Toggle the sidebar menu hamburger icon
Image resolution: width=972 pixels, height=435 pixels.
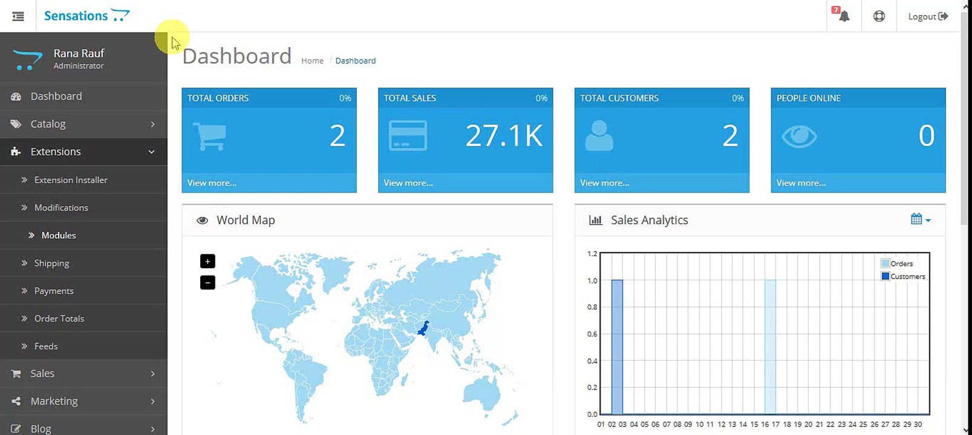pyautogui.click(x=18, y=16)
